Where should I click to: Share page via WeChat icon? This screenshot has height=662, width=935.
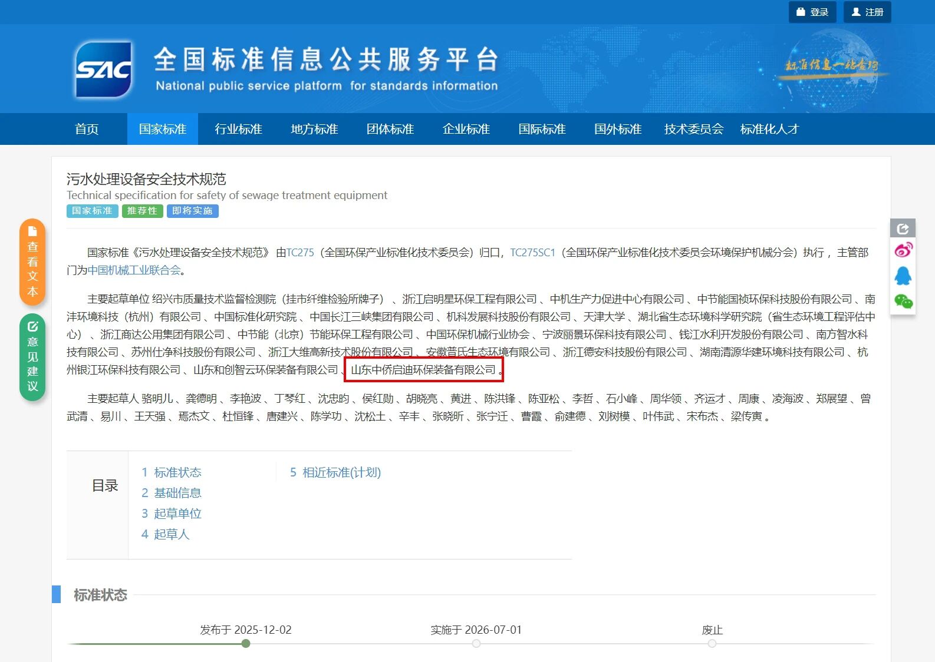click(x=903, y=302)
